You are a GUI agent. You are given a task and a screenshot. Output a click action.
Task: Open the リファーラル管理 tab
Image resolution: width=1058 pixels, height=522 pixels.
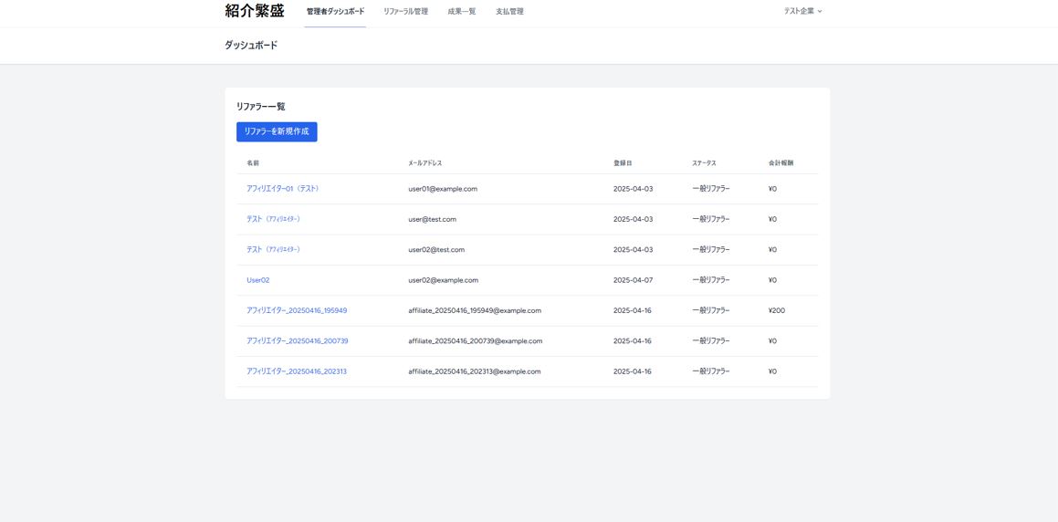pyautogui.click(x=405, y=12)
